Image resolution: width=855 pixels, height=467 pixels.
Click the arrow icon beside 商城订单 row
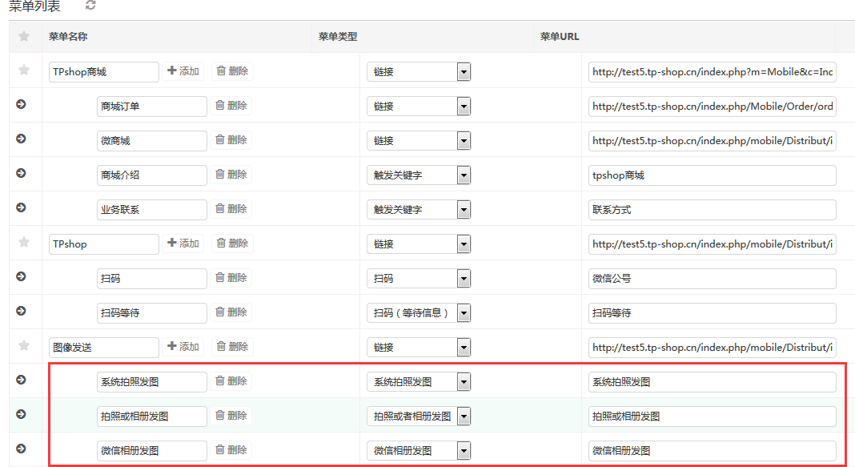(22, 105)
